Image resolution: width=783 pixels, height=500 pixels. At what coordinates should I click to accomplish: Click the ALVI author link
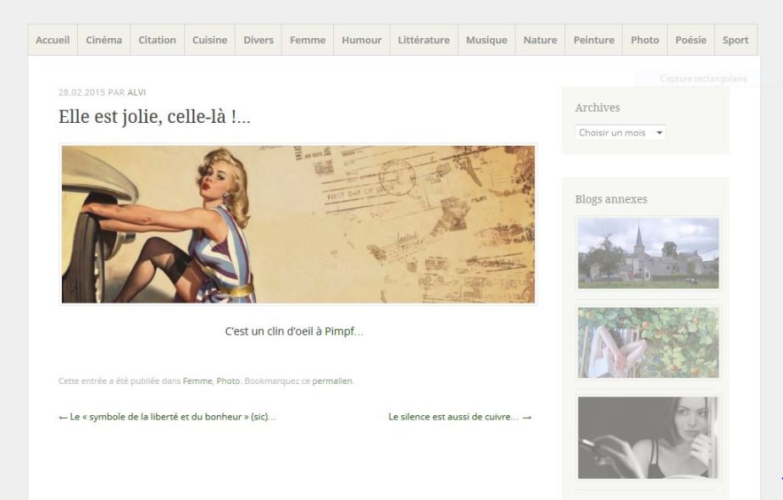pyautogui.click(x=136, y=92)
